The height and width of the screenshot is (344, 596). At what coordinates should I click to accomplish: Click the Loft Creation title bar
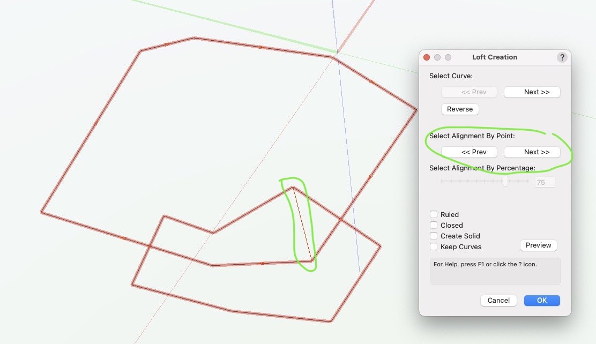495,57
